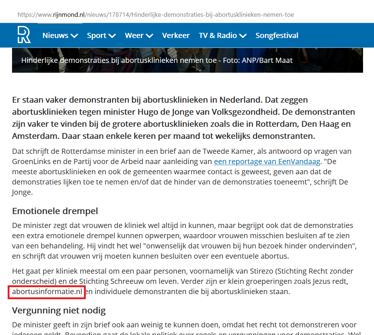The width and height of the screenshot is (374, 335).
Task: Open the Nieuws menu
Action: 55,35
